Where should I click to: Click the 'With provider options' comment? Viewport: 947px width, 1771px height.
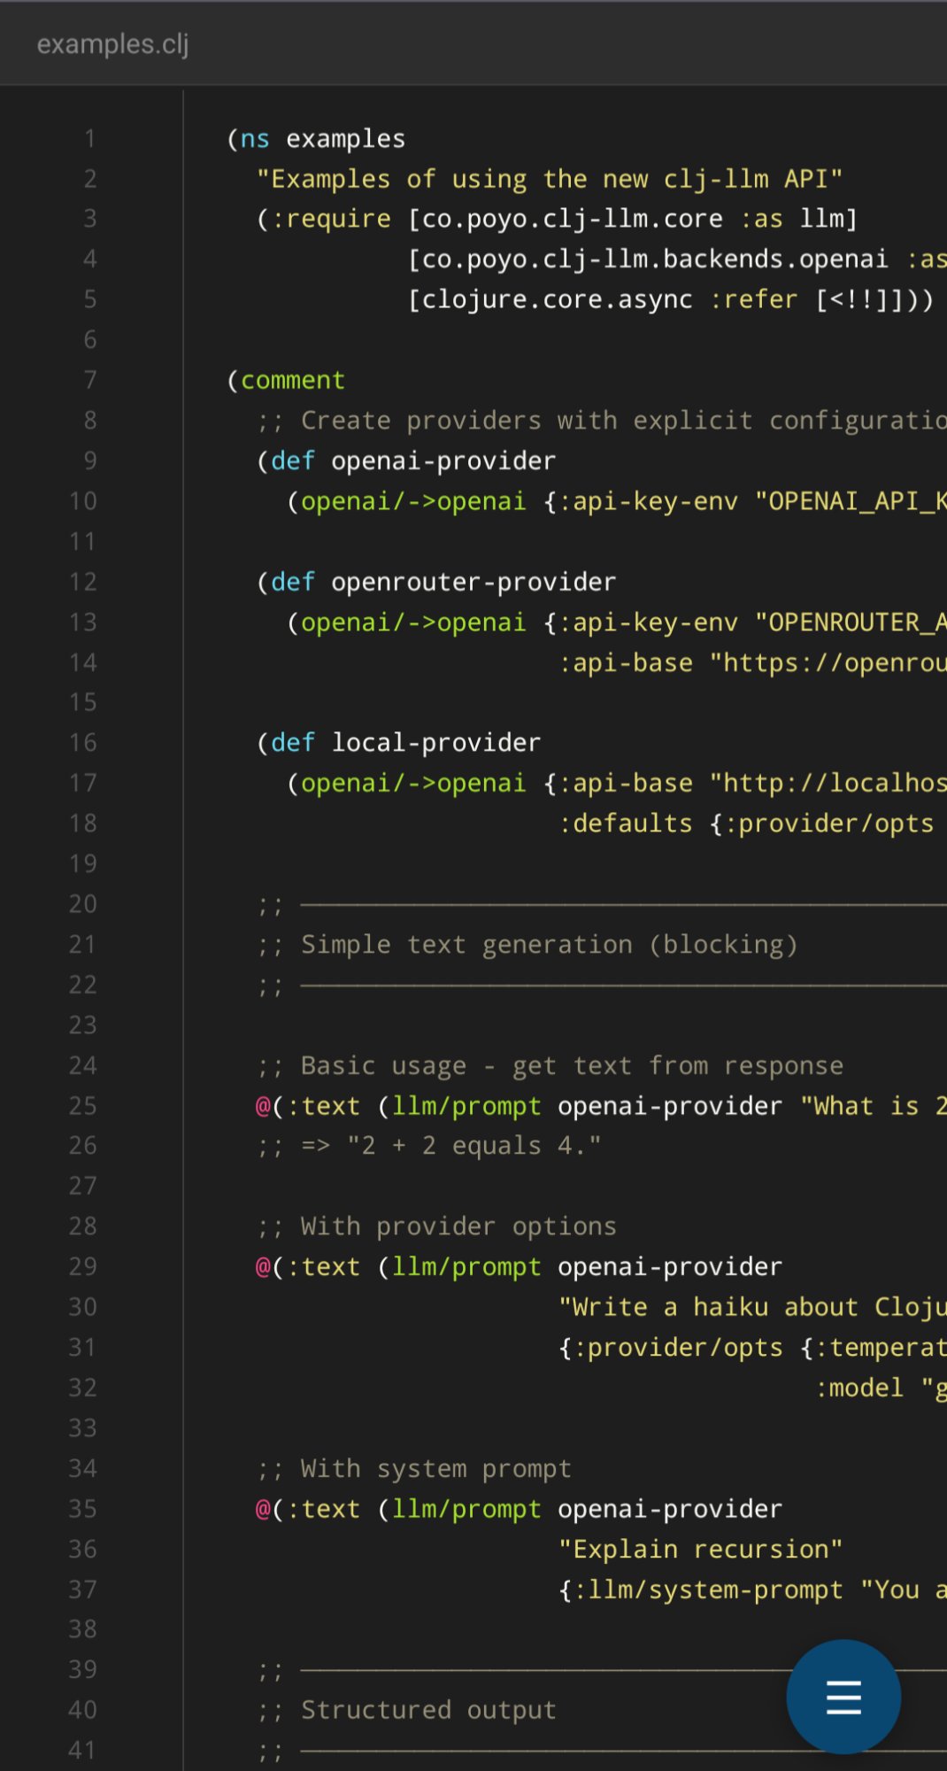point(458,1226)
